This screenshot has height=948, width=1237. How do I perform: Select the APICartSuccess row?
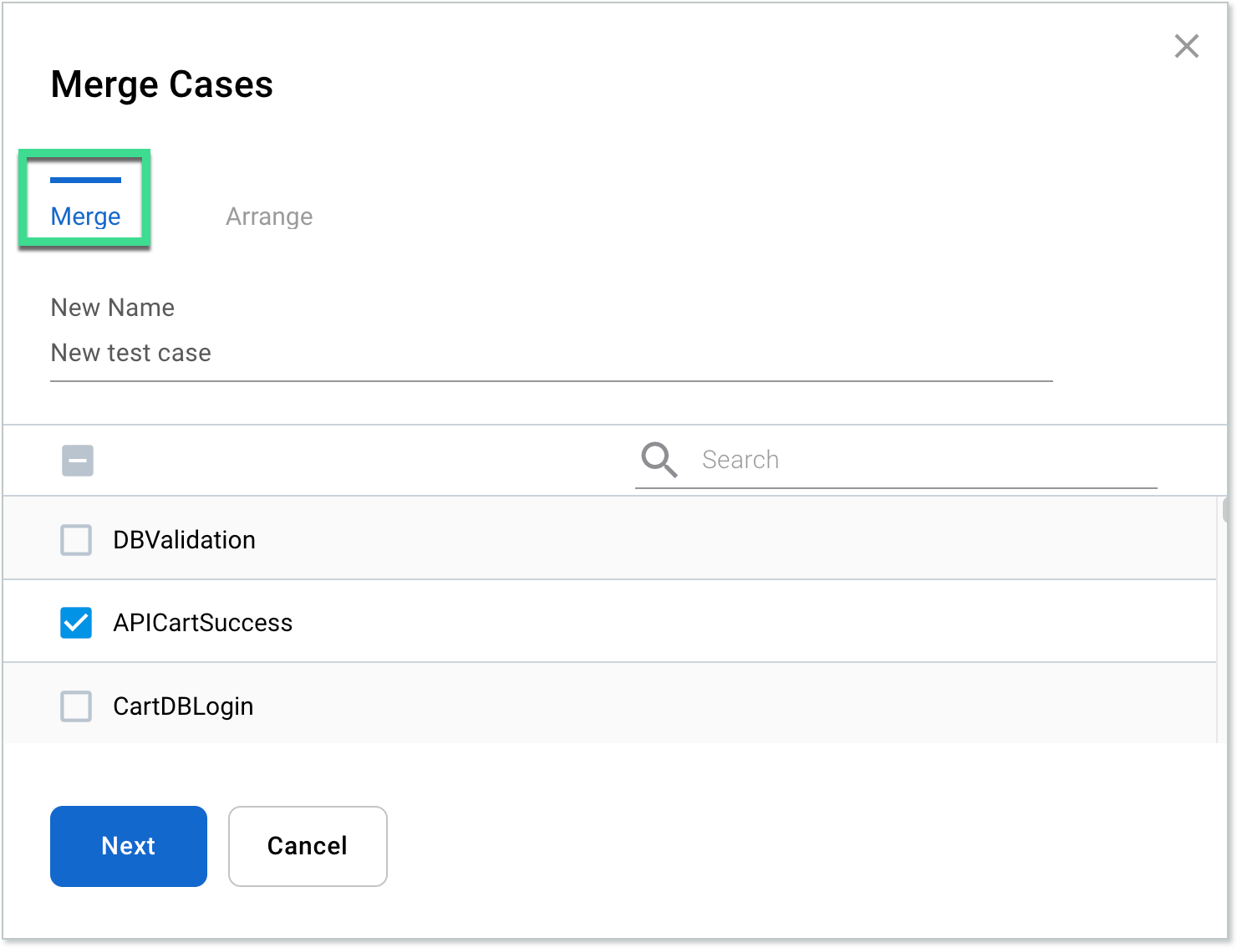pyautogui.click(x=334, y=623)
